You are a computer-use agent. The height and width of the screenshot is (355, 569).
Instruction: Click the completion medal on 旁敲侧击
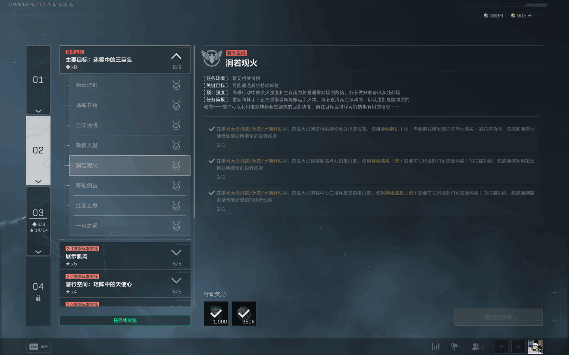pos(177,186)
